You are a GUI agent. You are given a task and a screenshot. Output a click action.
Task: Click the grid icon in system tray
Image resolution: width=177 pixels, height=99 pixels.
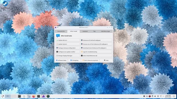pos(144,96)
